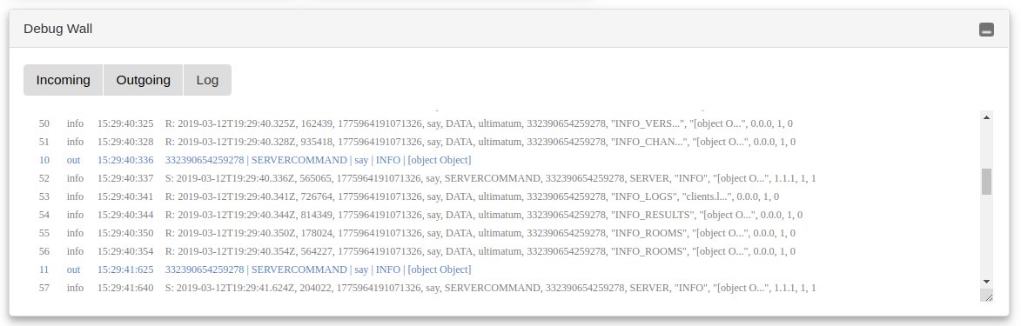This screenshot has width=1021, height=326.
Task: Switch to the Outgoing tab
Action: pos(144,80)
